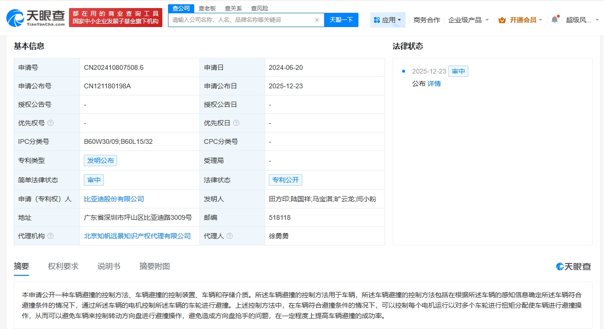Expand the 企业级产品 dropdown

[x=468, y=20]
